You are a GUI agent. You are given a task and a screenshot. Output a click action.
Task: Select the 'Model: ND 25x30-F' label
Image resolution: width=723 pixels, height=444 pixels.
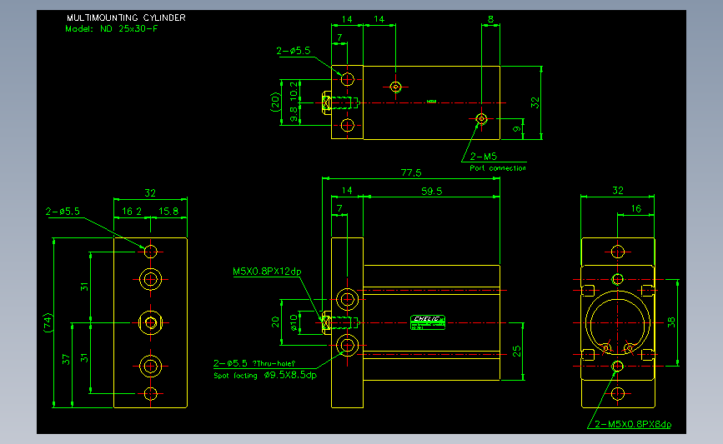(111, 28)
